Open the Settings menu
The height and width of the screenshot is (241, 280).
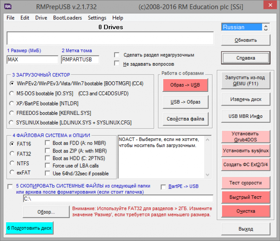[97, 18]
